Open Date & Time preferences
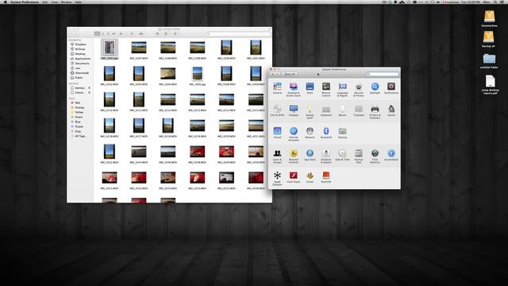 coord(342,155)
